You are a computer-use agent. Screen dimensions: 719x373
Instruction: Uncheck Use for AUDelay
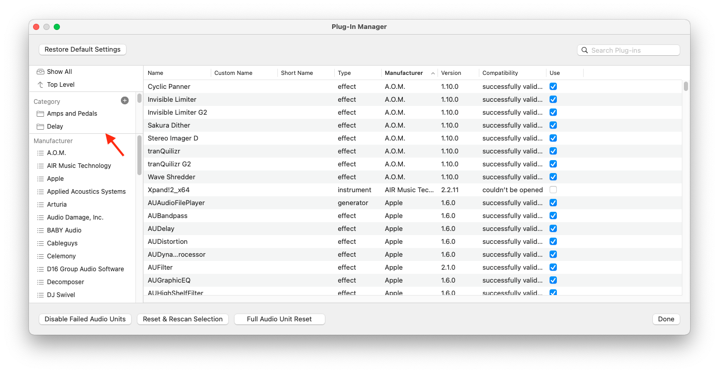coord(553,228)
